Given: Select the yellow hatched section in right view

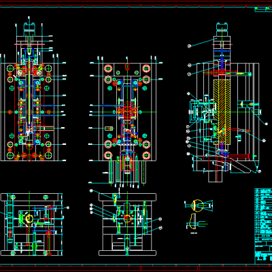Looking at the screenshot, I should click(222, 112).
